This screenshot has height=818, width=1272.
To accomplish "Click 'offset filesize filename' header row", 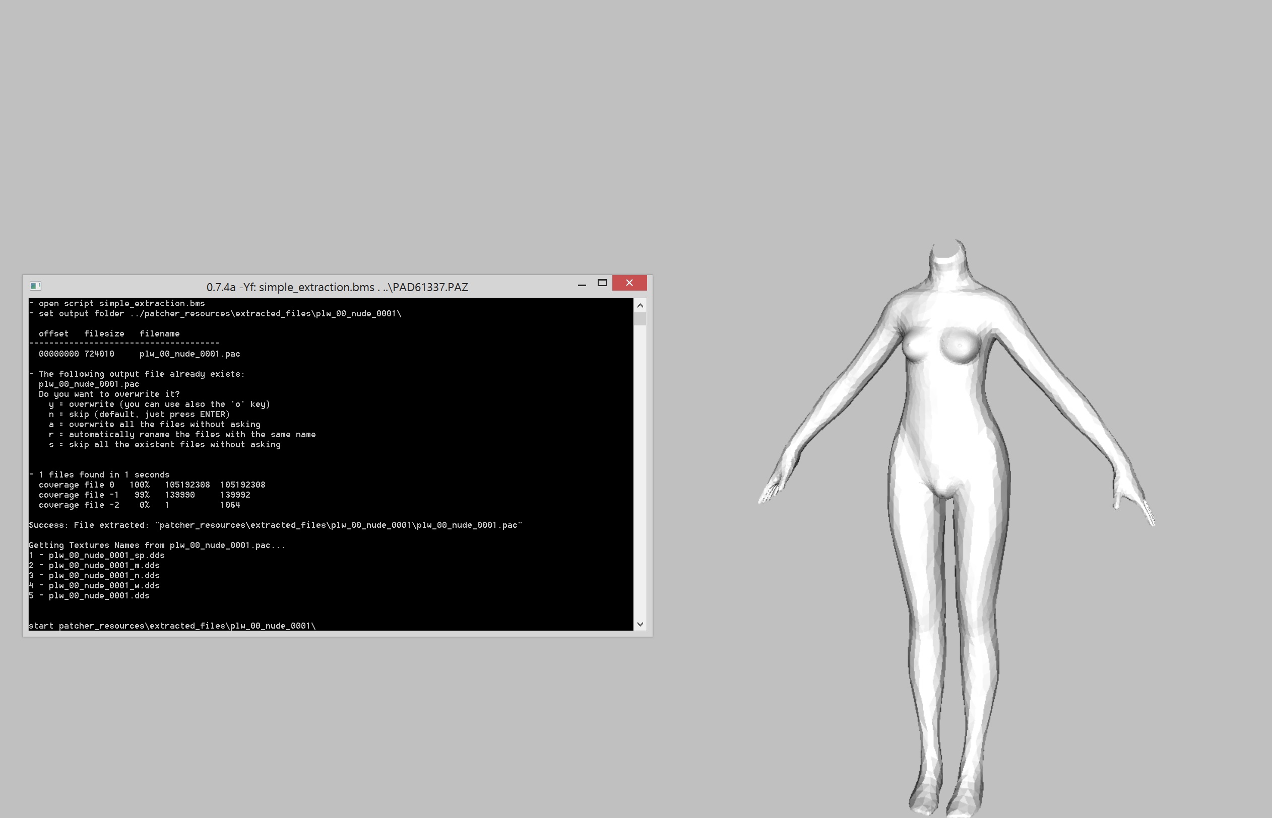I will 109,333.
